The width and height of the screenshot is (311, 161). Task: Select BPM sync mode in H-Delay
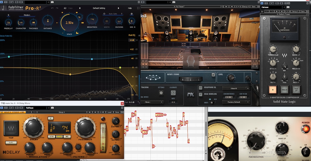[52, 137]
